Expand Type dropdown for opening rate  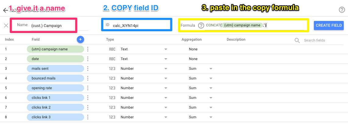click(x=166, y=88)
